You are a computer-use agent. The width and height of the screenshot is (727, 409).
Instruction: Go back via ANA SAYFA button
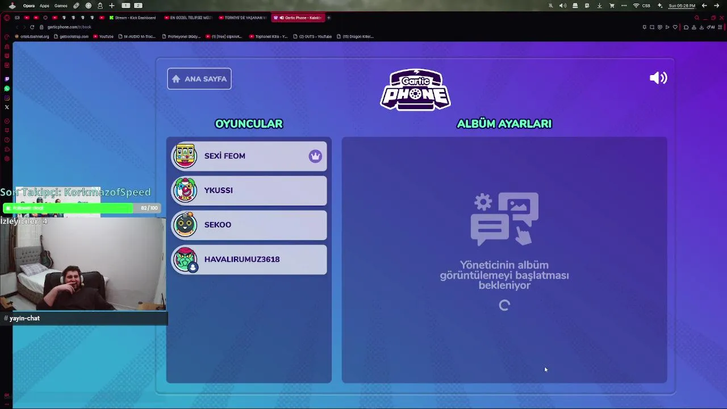click(199, 79)
